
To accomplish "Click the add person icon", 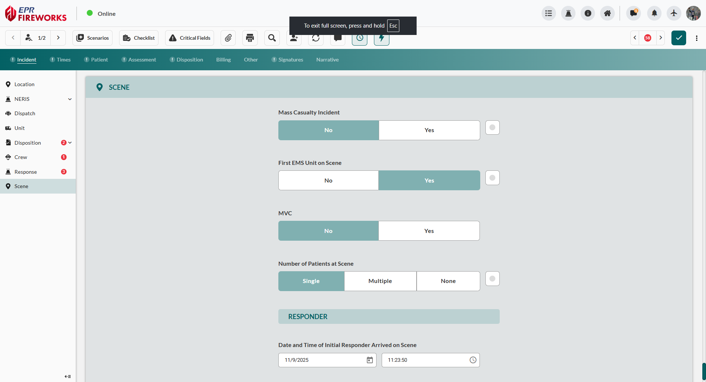I will click(x=294, y=38).
